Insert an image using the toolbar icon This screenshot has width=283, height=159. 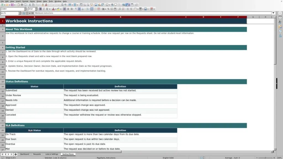[x=96, y=5]
